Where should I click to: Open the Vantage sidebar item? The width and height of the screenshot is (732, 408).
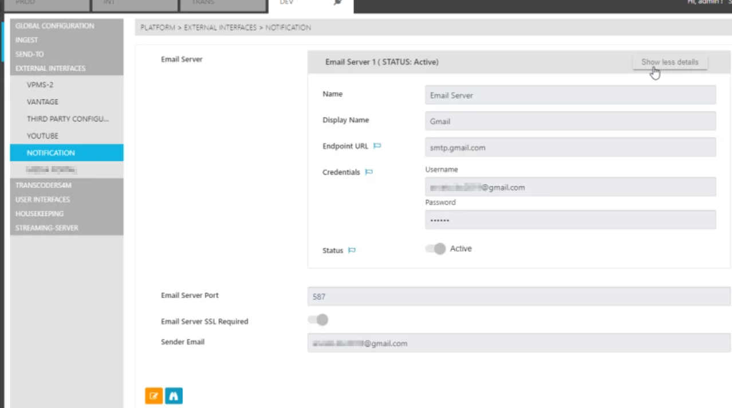point(42,102)
